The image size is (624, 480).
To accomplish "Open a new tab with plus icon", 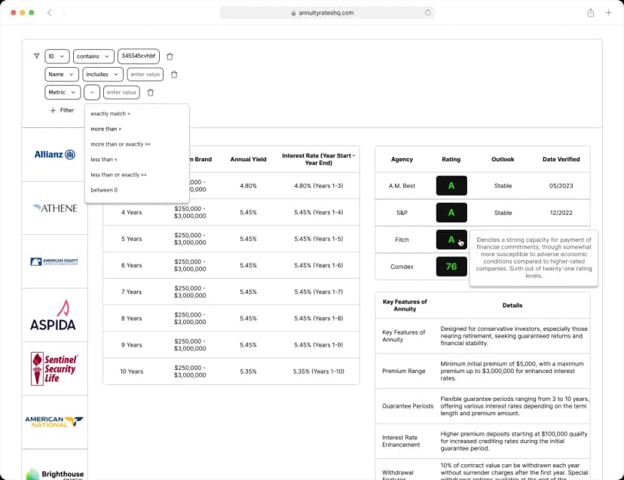I will 609,13.
